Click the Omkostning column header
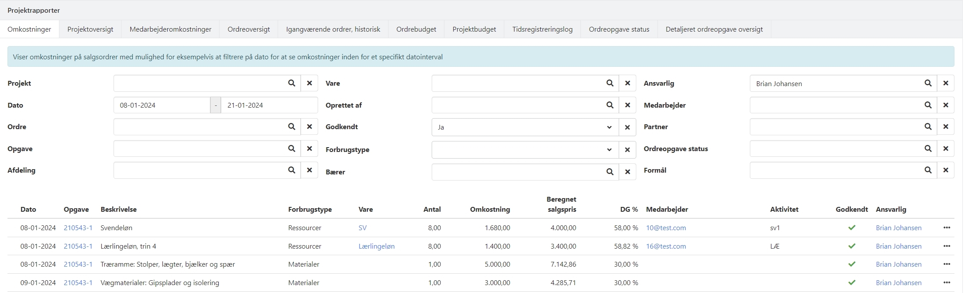Viewport: 965px width, 293px height. [490, 209]
